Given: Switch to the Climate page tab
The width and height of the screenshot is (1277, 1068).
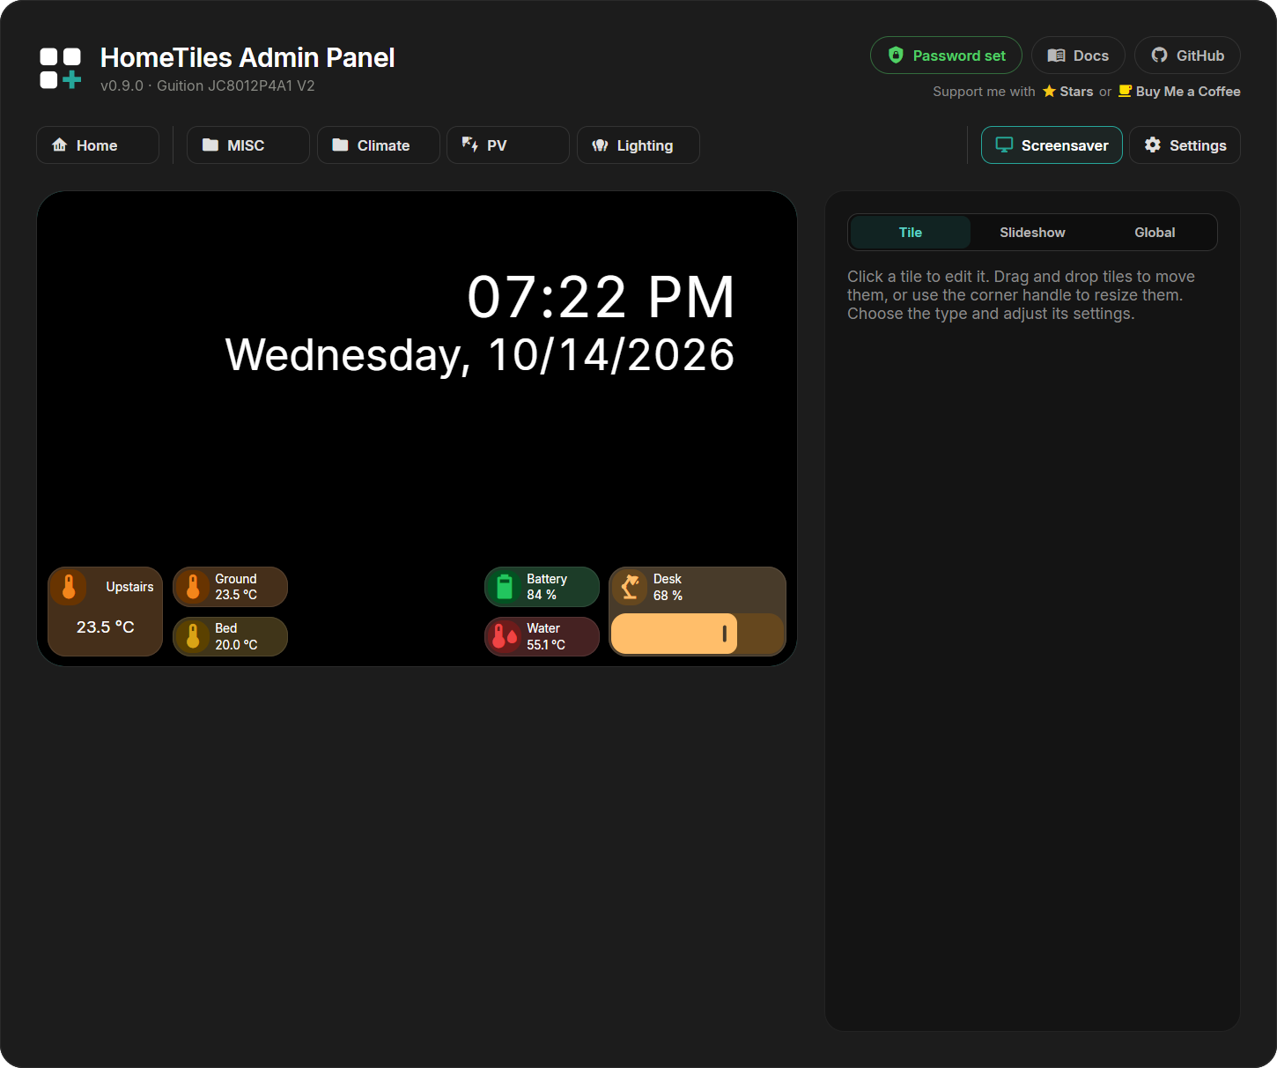Looking at the screenshot, I should click(379, 145).
